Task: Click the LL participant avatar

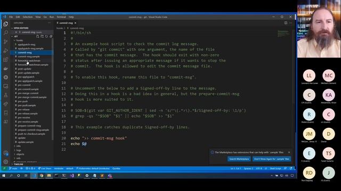Action: point(309,75)
